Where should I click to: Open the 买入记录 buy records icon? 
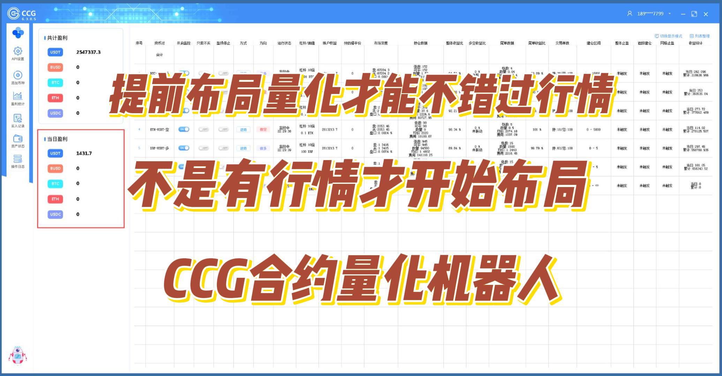[x=18, y=118]
